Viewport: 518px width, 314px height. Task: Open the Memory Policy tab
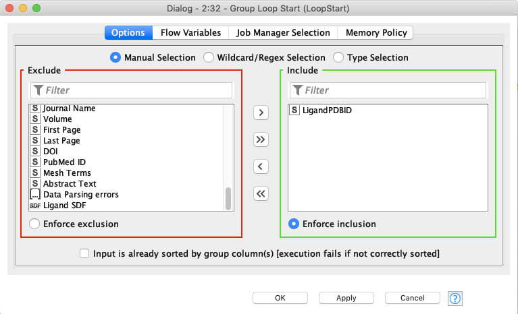coord(375,32)
